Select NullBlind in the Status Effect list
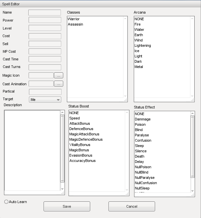This screenshot has height=218, width=201. point(162,172)
